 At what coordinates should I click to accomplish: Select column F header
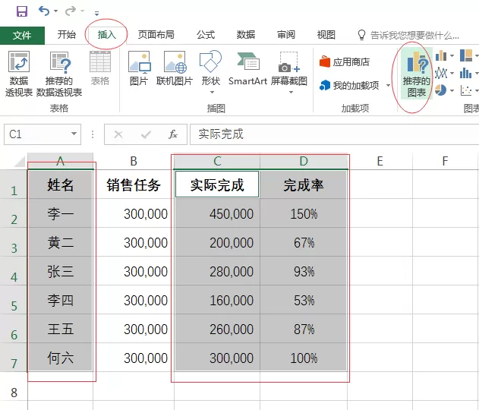tap(446, 161)
